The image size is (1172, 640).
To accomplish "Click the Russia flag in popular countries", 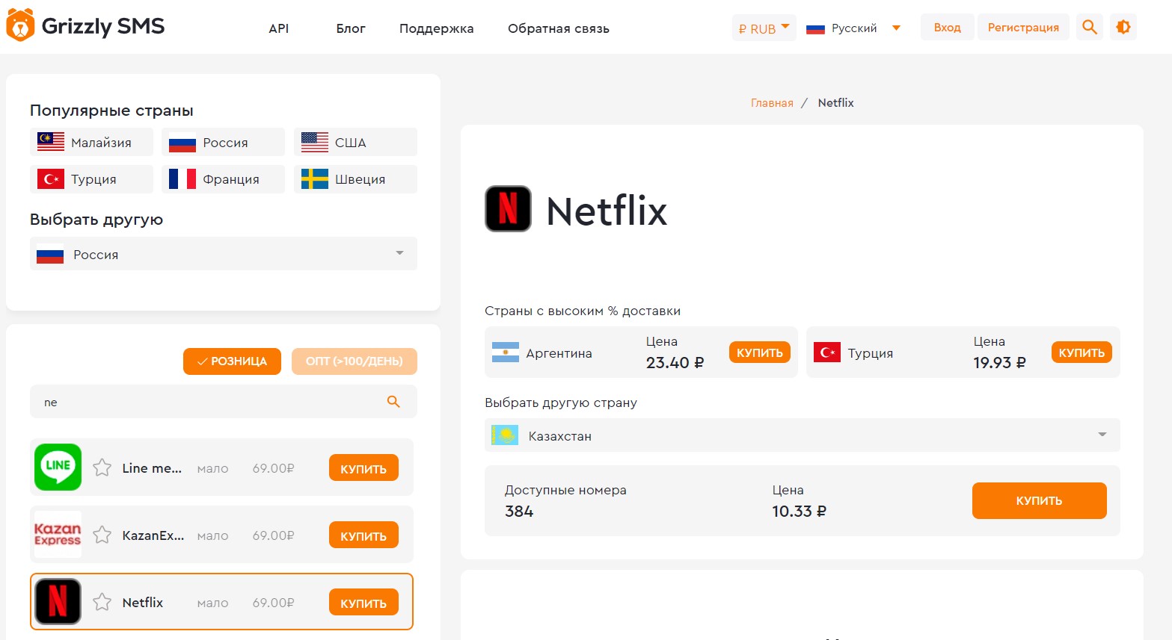I will tap(182, 142).
